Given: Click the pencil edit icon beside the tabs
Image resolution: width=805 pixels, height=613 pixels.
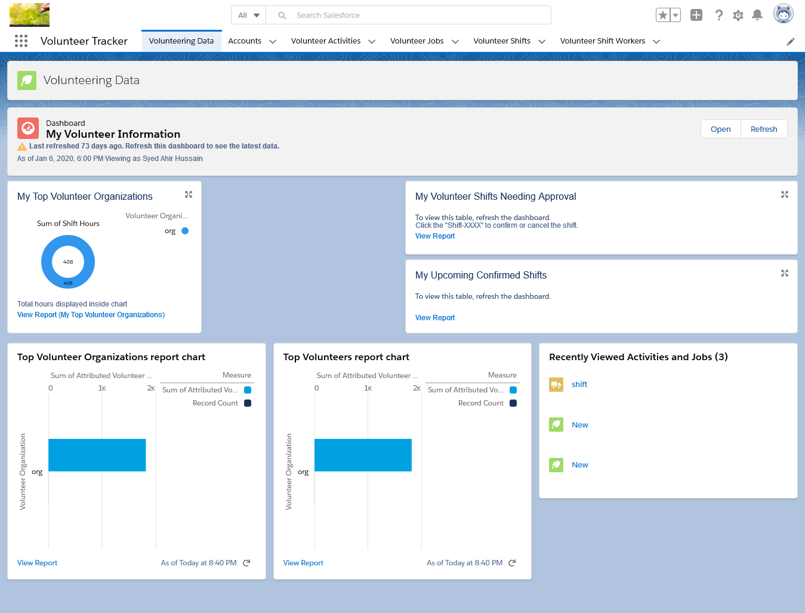Looking at the screenshot, I should [791, 41].
